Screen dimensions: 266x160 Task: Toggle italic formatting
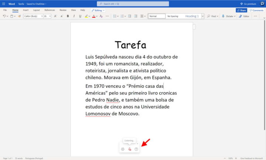[x=74, y=16]
